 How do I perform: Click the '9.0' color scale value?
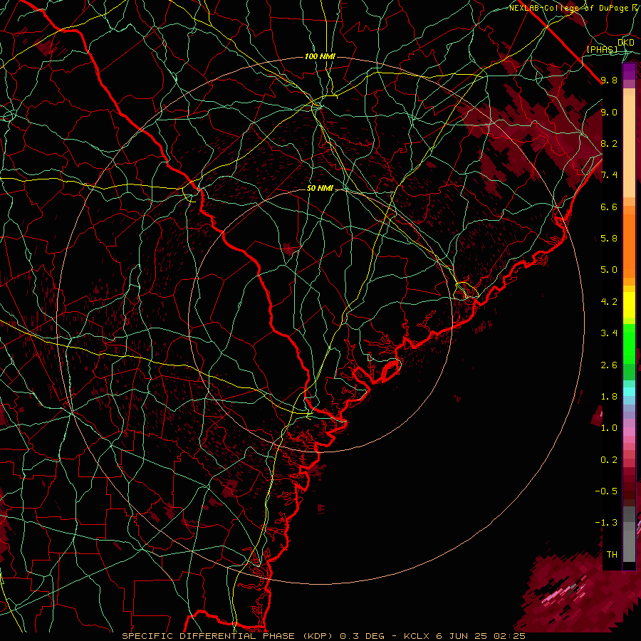609,112
